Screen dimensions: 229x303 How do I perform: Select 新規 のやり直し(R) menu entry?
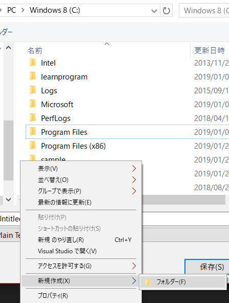[x=81, y=240]
